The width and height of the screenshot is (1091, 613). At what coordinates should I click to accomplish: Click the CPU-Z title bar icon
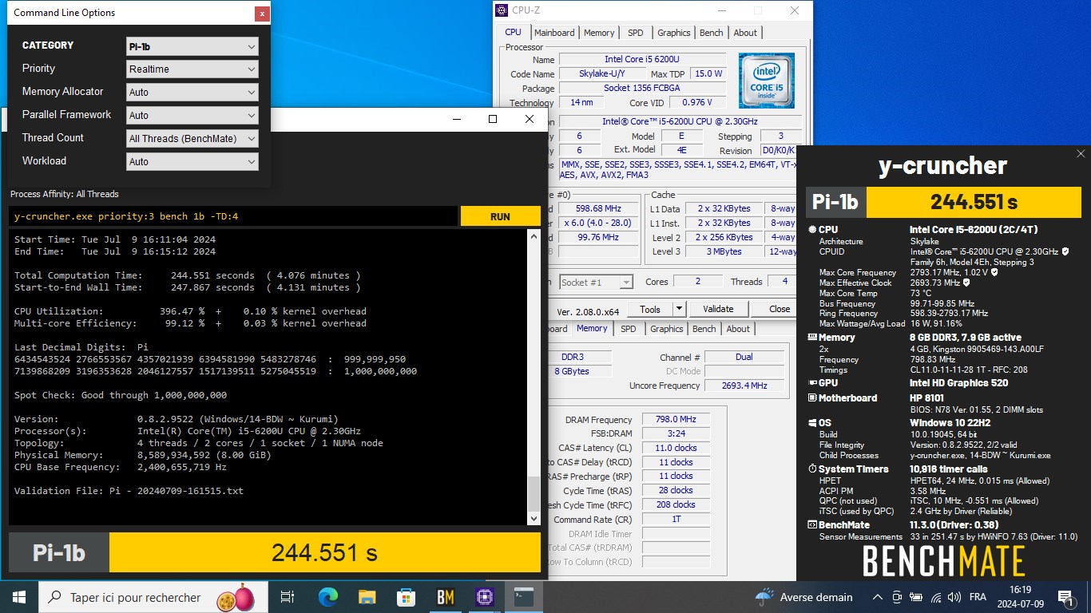pos(502,10)
